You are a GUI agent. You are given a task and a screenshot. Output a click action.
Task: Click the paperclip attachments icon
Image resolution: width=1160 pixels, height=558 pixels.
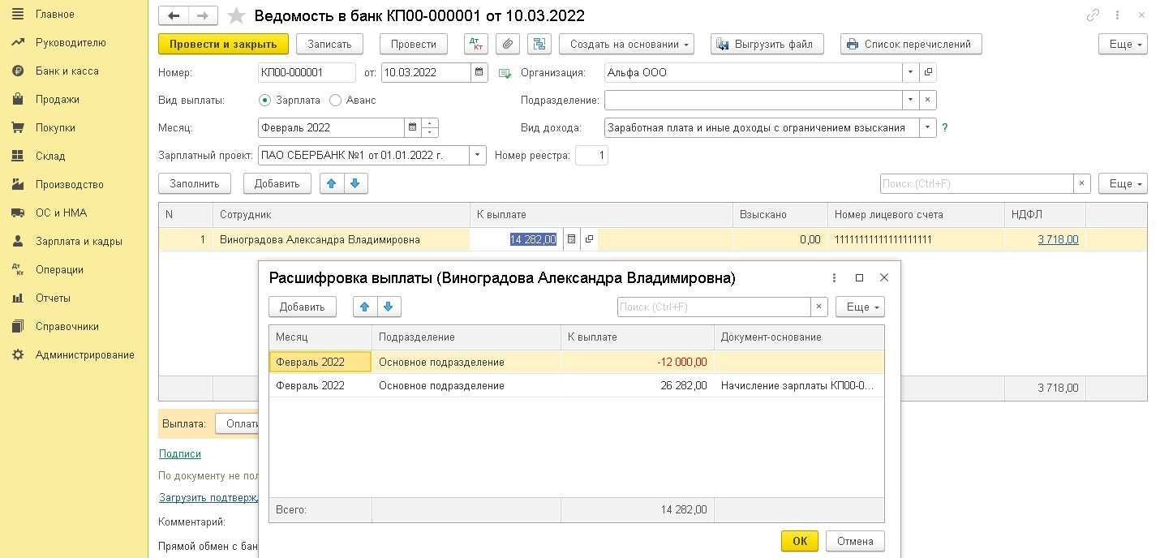click(507, 45)
